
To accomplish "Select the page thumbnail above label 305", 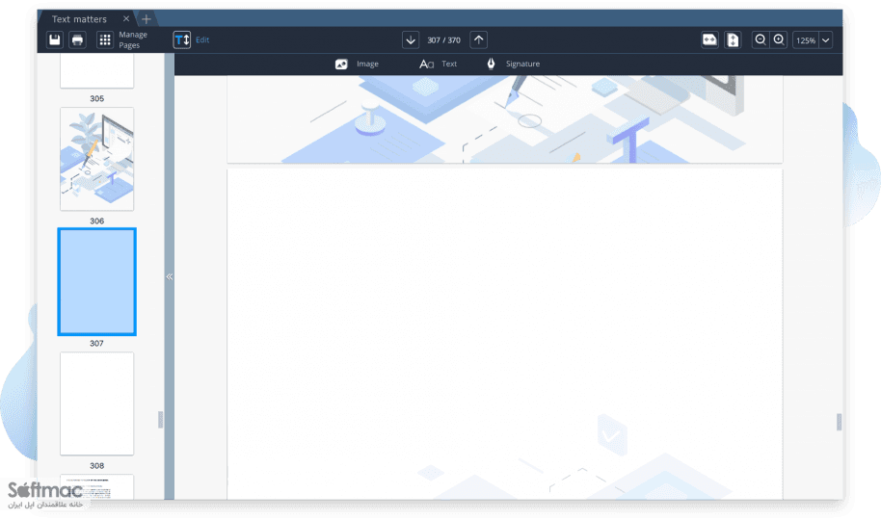I will pyautogui.click(x=97, y=70).
